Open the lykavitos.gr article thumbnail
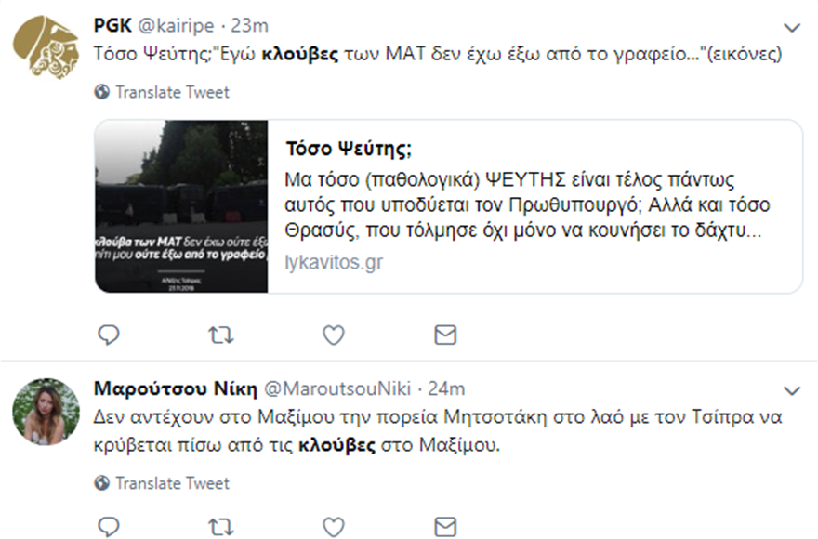The width and height of the screenshot is (818, 539). [x=182, y=206]
